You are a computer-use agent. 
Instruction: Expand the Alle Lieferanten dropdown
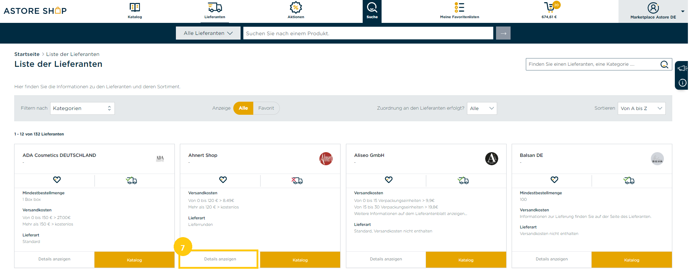[208, 33]
